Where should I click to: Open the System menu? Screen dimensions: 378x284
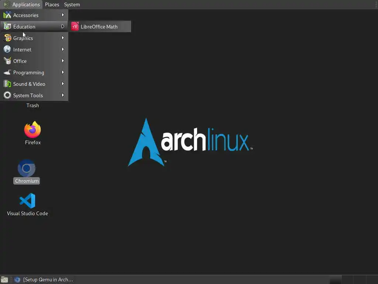(72, 4)
